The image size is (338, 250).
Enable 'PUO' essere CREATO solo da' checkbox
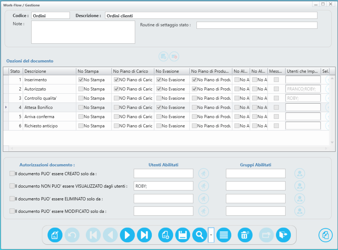point(12,173)
